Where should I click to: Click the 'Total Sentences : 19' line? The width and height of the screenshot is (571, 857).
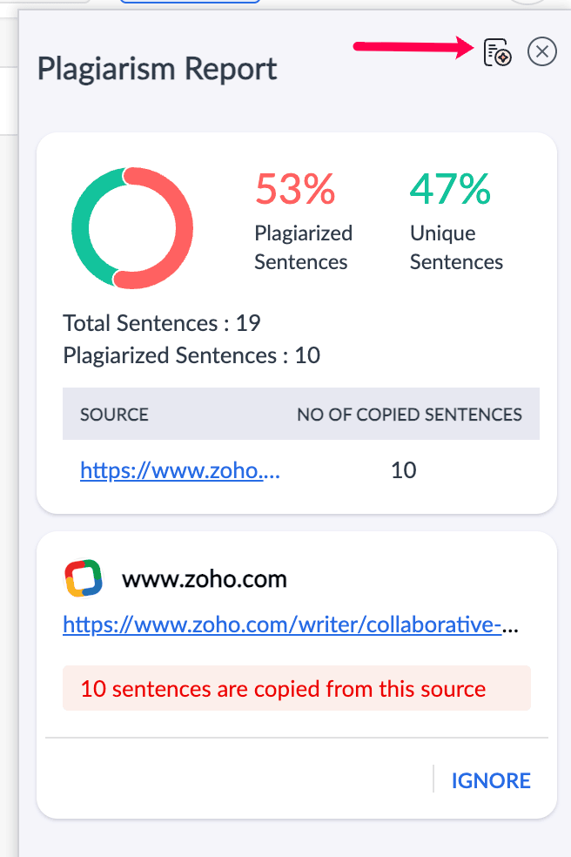coord(162,323)
